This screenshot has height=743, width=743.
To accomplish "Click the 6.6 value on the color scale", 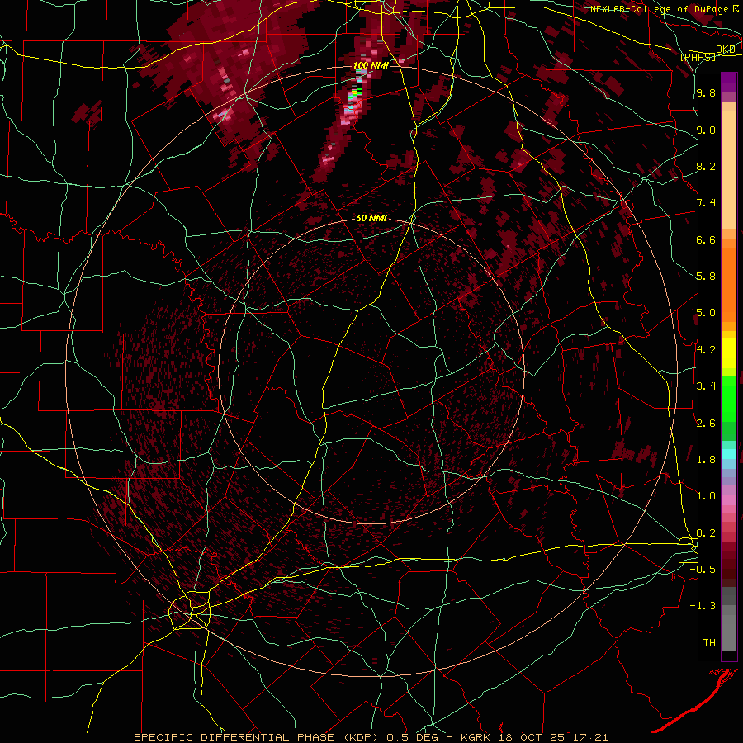I will click(706, 239).
